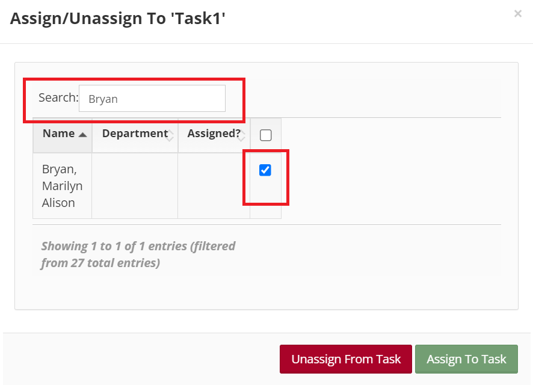Select the Search box containing 'Bryan'

(152, 98)
